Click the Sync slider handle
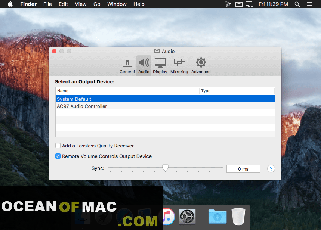The image size is (321, 230). point(165,168)
